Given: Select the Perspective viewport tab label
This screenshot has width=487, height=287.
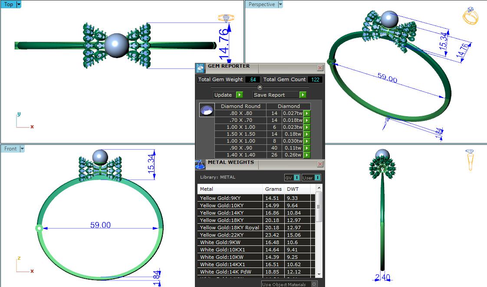Looking at the screenshot, I should 262,4.
